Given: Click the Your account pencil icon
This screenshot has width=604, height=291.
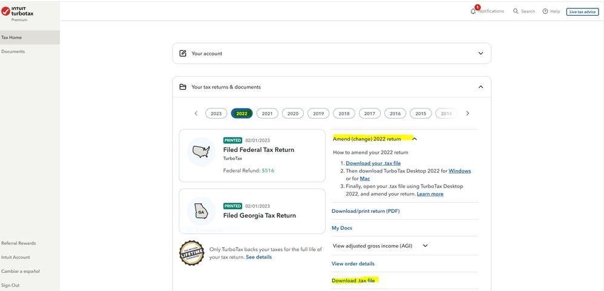Looking at the screenshot, I should [x=183, y=53].
